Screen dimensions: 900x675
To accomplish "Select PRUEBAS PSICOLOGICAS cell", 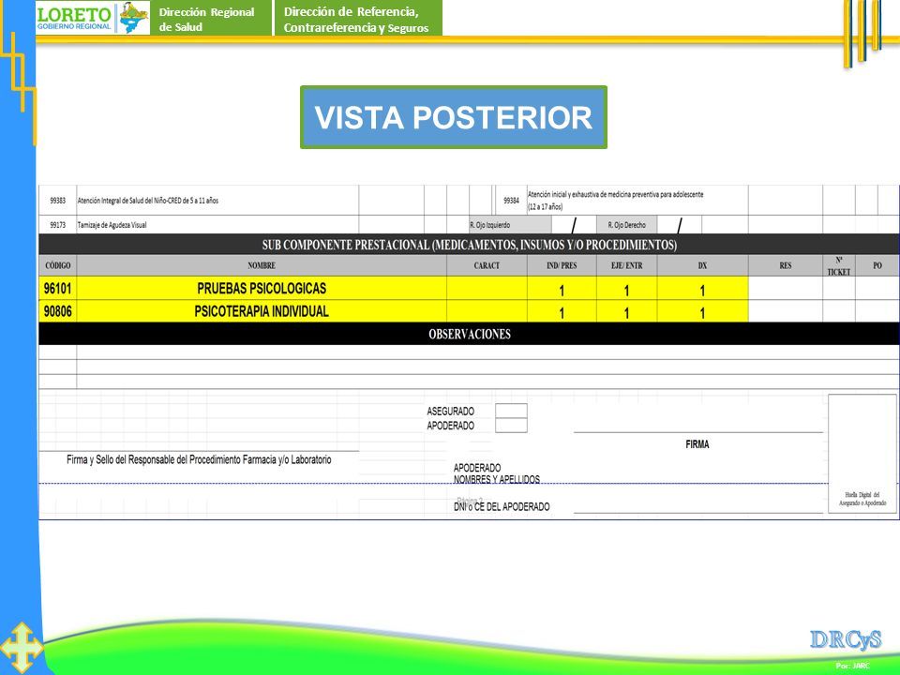I will (262, 288).
